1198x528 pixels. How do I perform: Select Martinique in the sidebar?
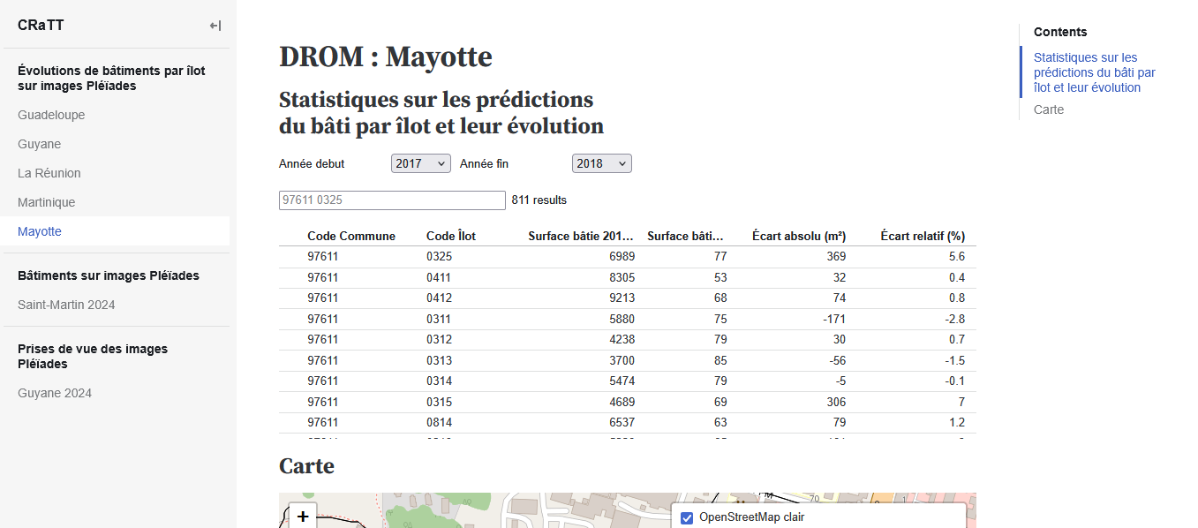[46, 202]
